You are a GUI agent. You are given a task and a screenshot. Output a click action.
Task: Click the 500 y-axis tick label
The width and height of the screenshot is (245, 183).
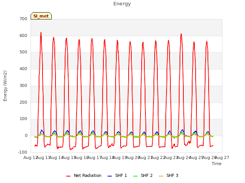(23, 52)
